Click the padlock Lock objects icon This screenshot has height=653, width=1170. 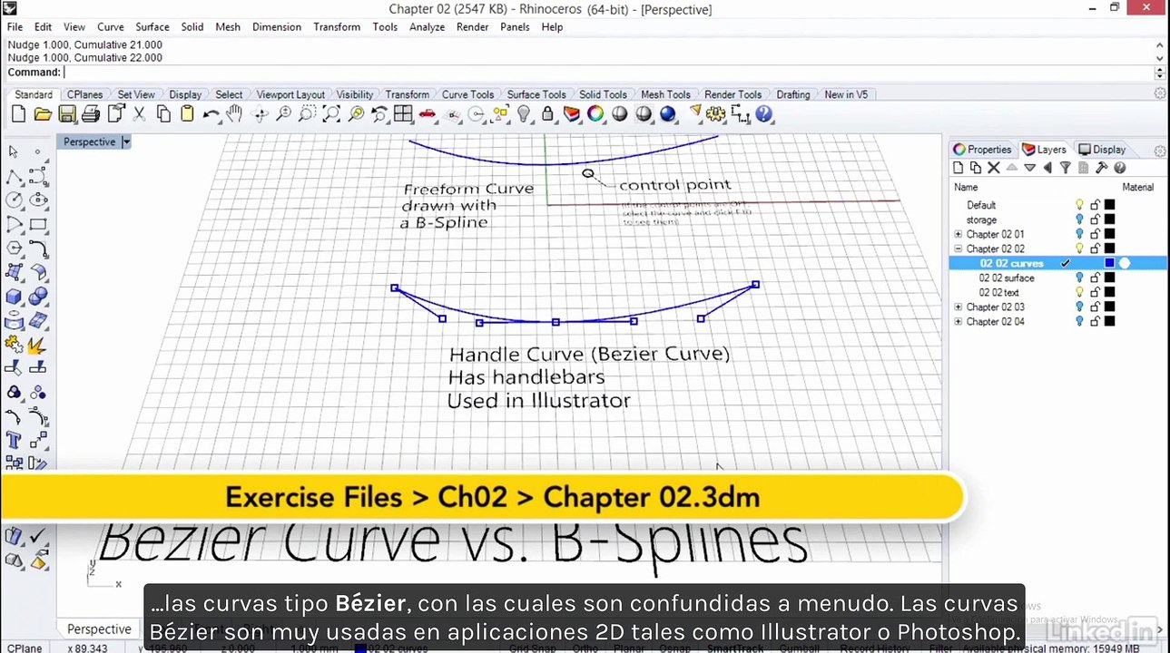(547, 114)
